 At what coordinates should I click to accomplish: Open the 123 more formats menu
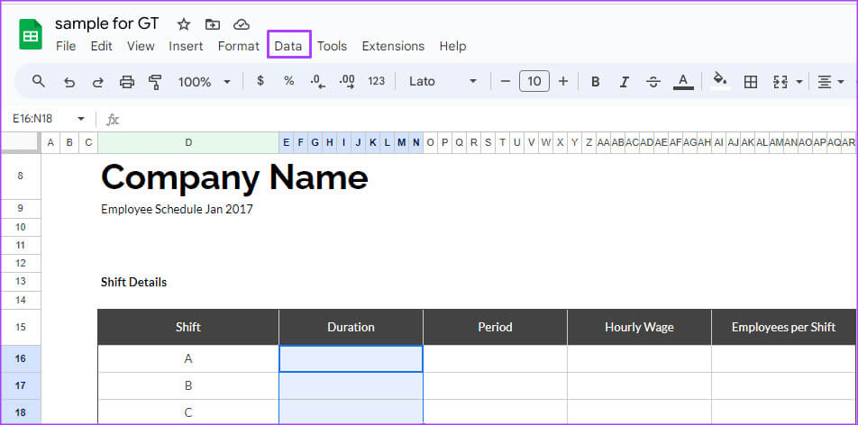click(377, 81)
